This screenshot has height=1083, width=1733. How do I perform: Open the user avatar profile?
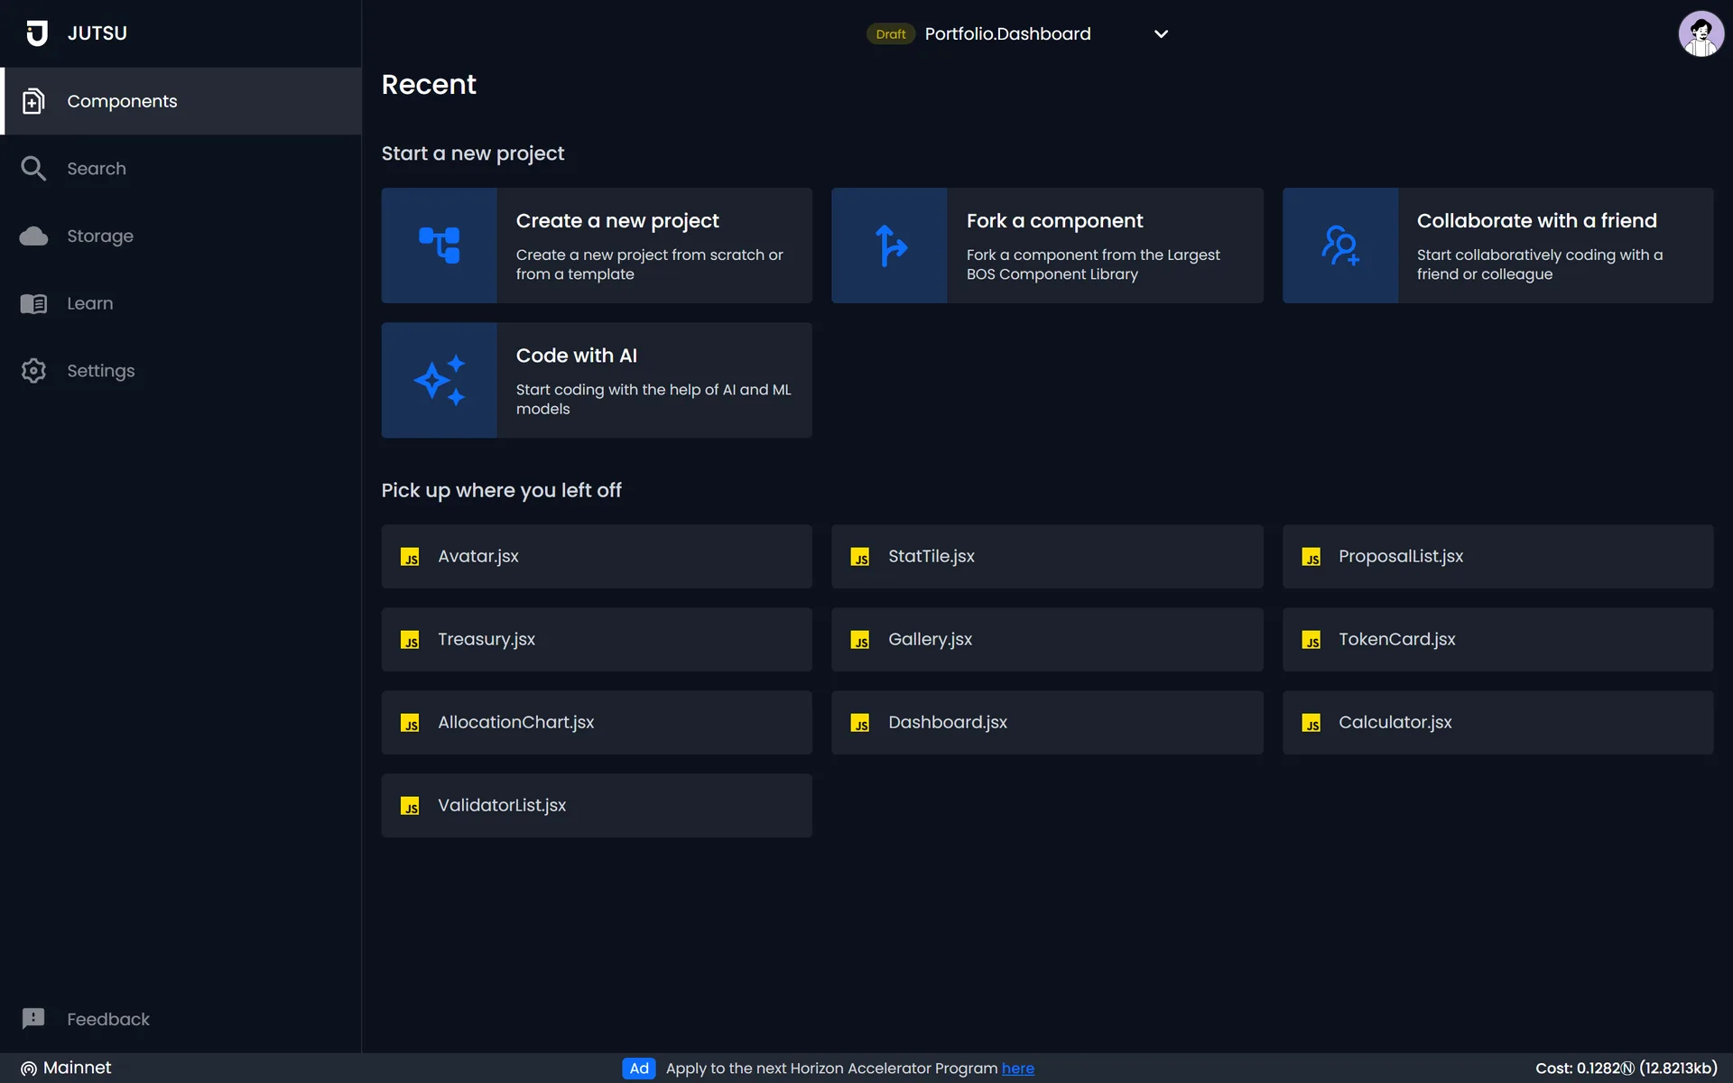[1701, 34]
